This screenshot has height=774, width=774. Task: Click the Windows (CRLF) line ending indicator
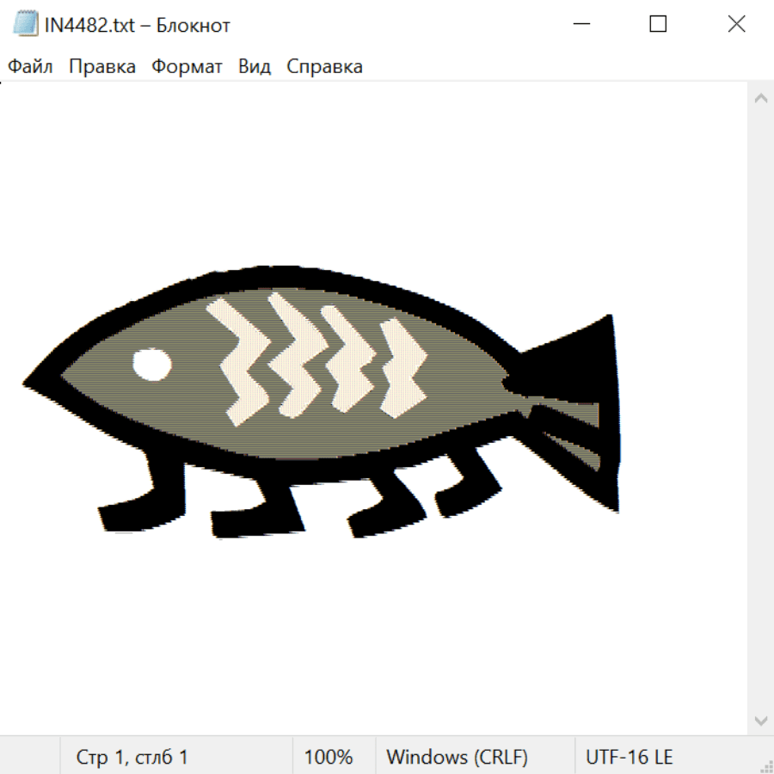[457, 758]
